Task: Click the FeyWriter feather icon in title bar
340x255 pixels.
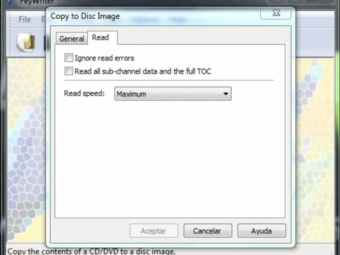Action: coord(10,2)
